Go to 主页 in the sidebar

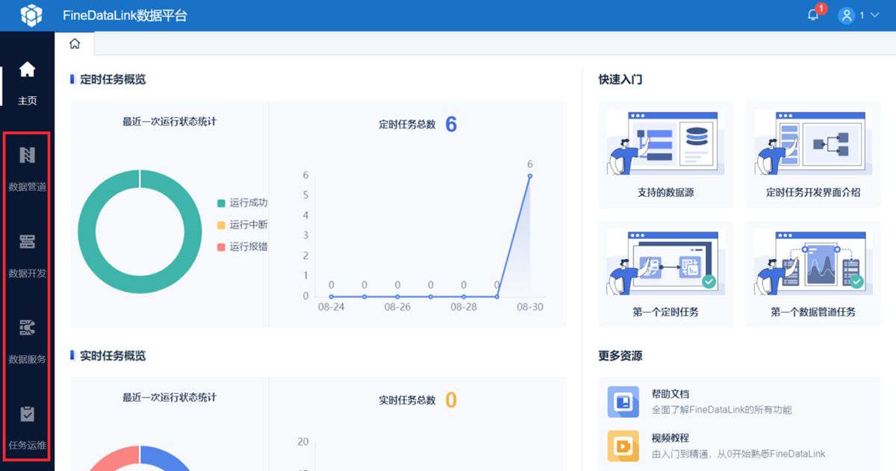(x=27, y=84)
